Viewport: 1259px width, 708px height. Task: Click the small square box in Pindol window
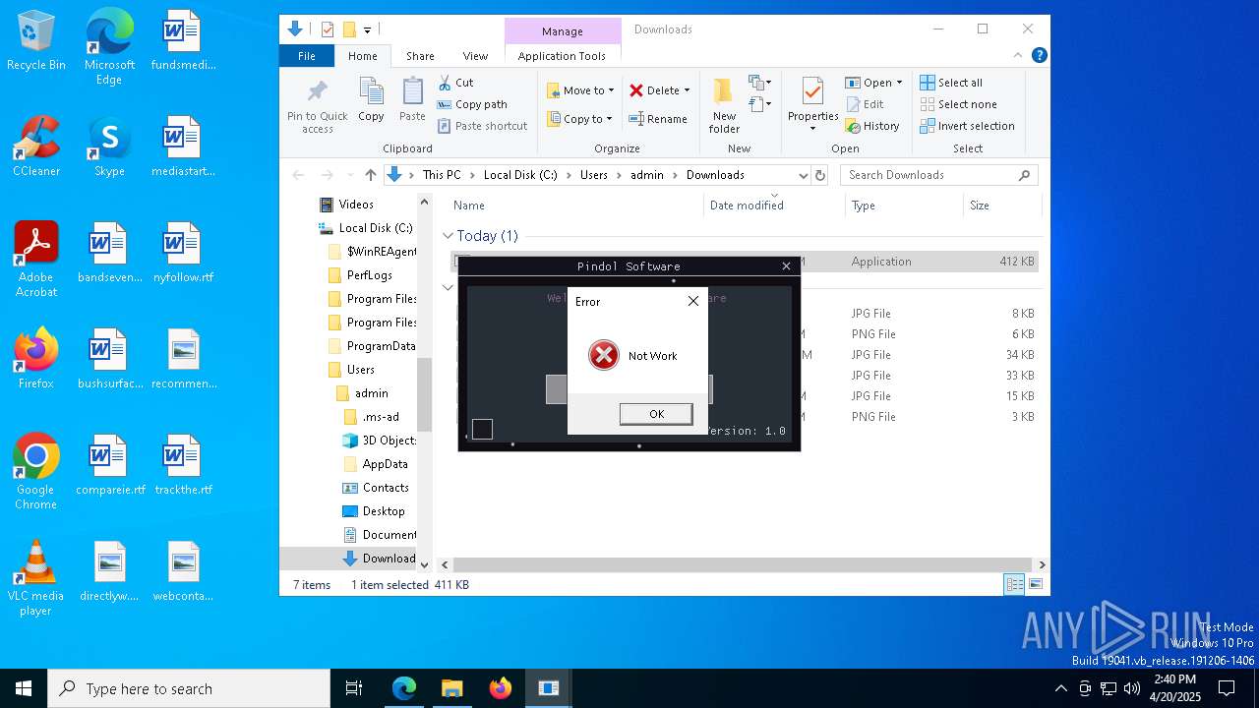pos(482,429)
